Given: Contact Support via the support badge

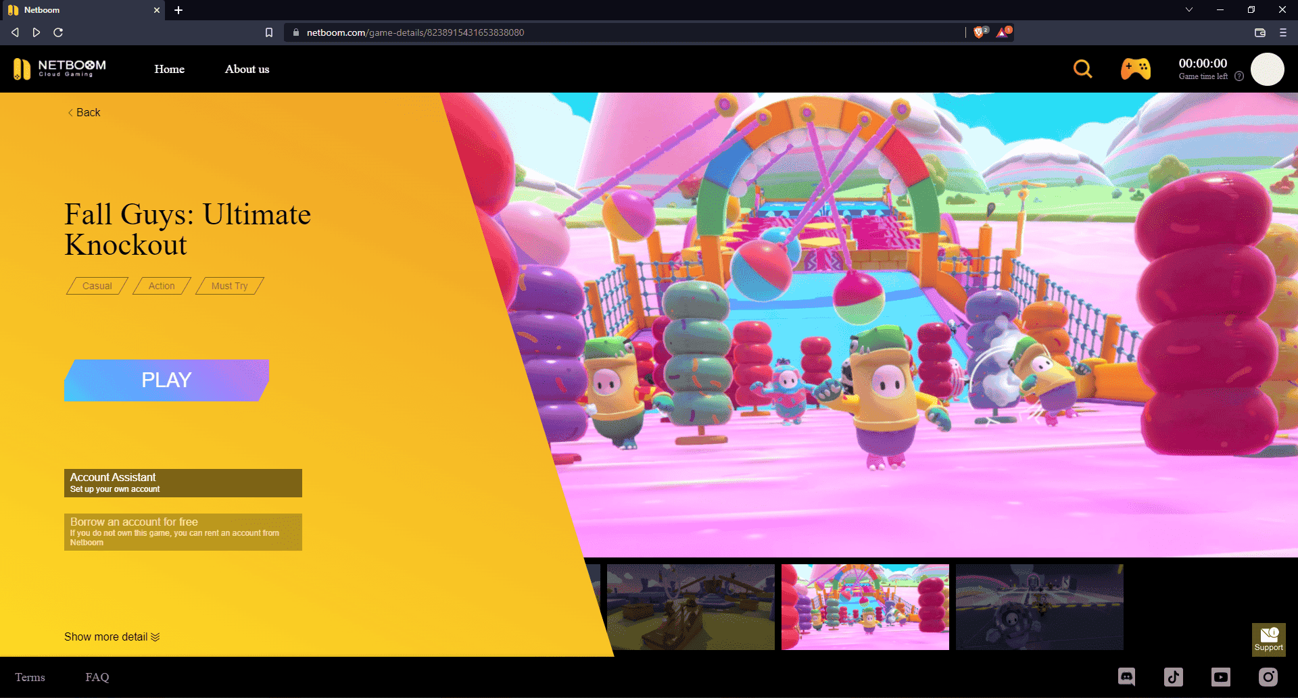Looking at the screenshot, I should 1268,639.
